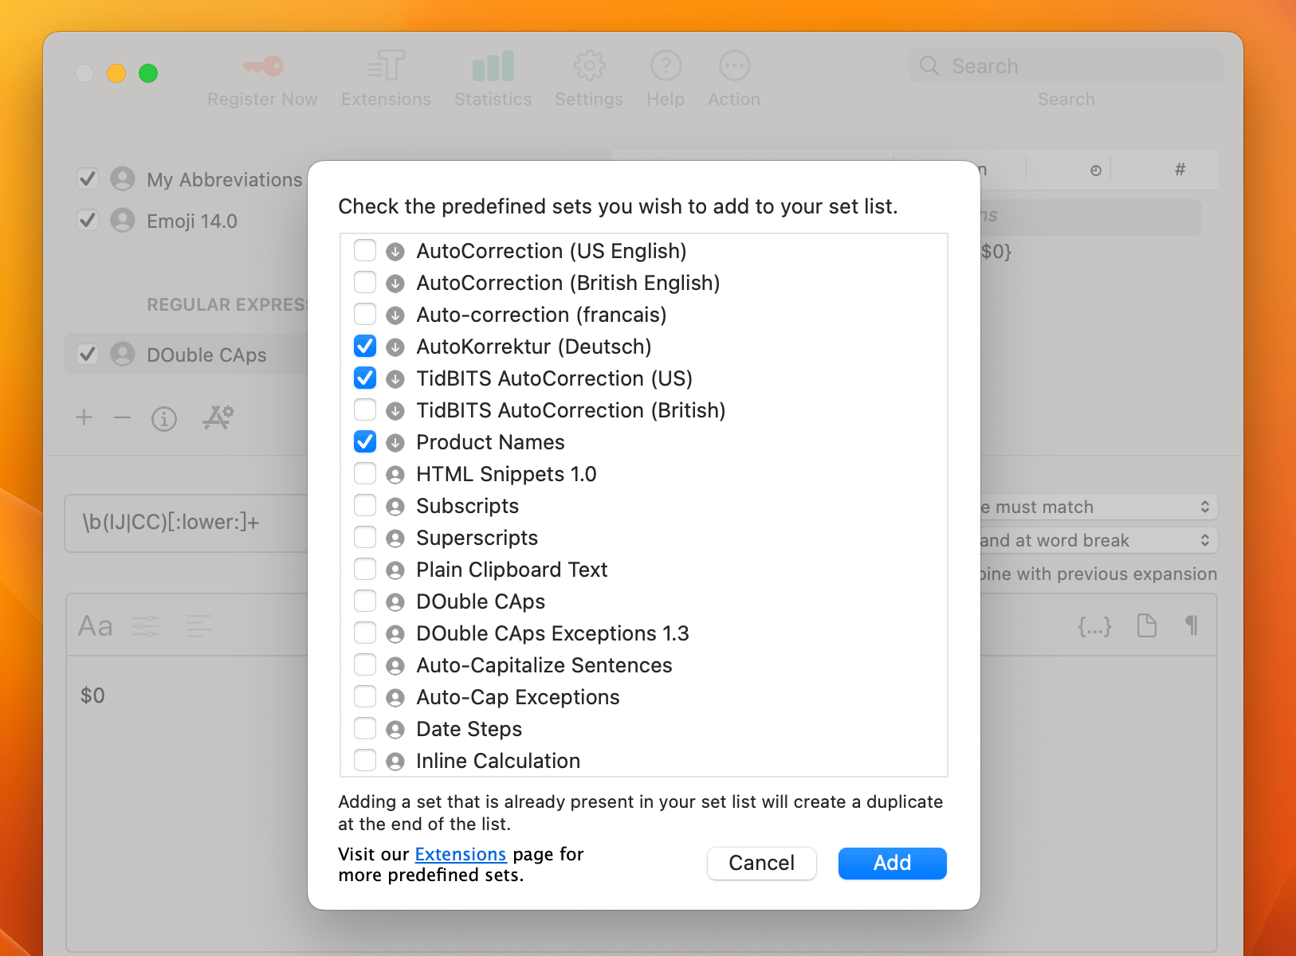The height and width of the screenshot is (956, 1296).
Task: Open the sliders formatting options icon
Action: tap(146, 626)
